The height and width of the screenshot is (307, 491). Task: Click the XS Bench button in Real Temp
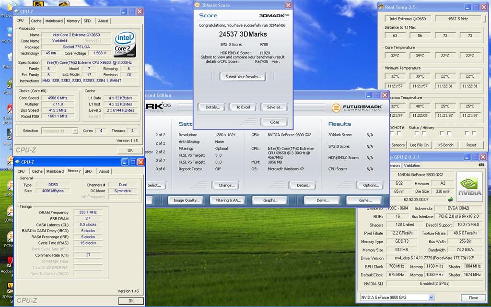[445, 145]
